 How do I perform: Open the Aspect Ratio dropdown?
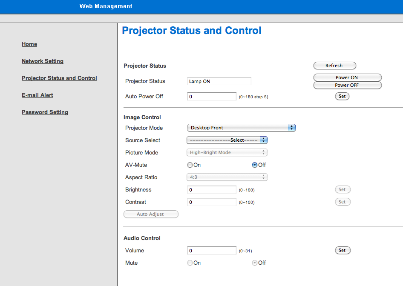(x=227, y=177)
